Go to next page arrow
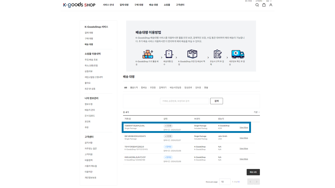Viewport: 335px width, 188px height. (x=257, y=182)
